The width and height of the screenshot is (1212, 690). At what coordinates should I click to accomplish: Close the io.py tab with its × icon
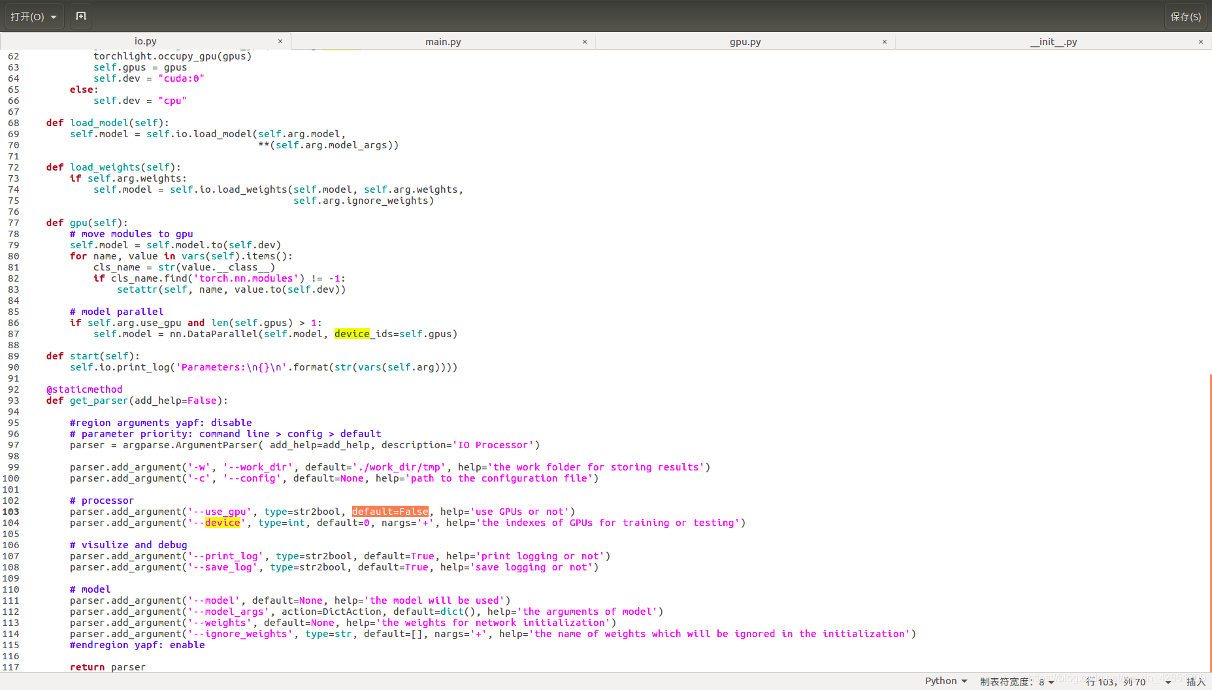[280, 41]
